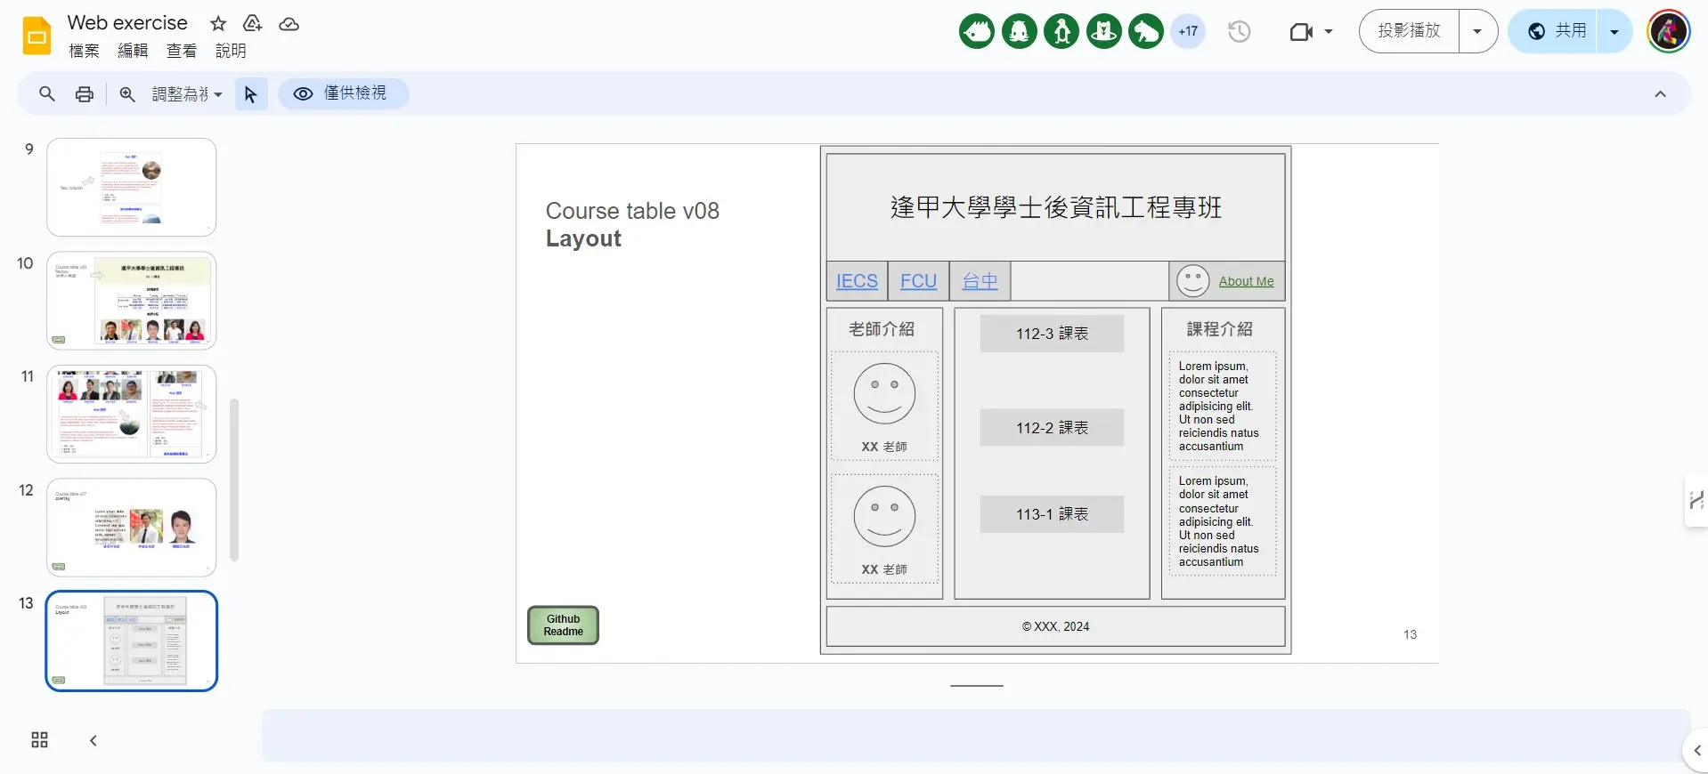Image resolution: width=1708 pixels, height=774 pixels.
Task: Click the Google Slides home logo
Action: tap(37, 36)
